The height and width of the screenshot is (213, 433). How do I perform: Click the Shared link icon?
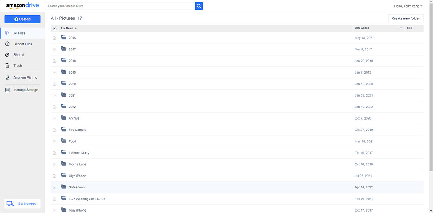[x=7, y=55]
